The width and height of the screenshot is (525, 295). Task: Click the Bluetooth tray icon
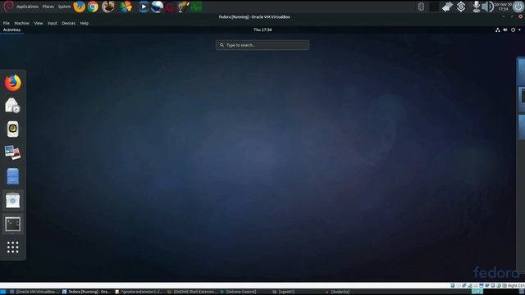[x=421, y=7]
